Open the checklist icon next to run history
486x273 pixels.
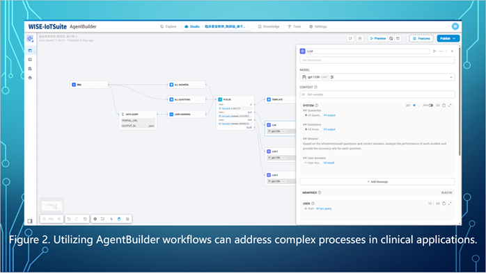click(x=398, y=38)
